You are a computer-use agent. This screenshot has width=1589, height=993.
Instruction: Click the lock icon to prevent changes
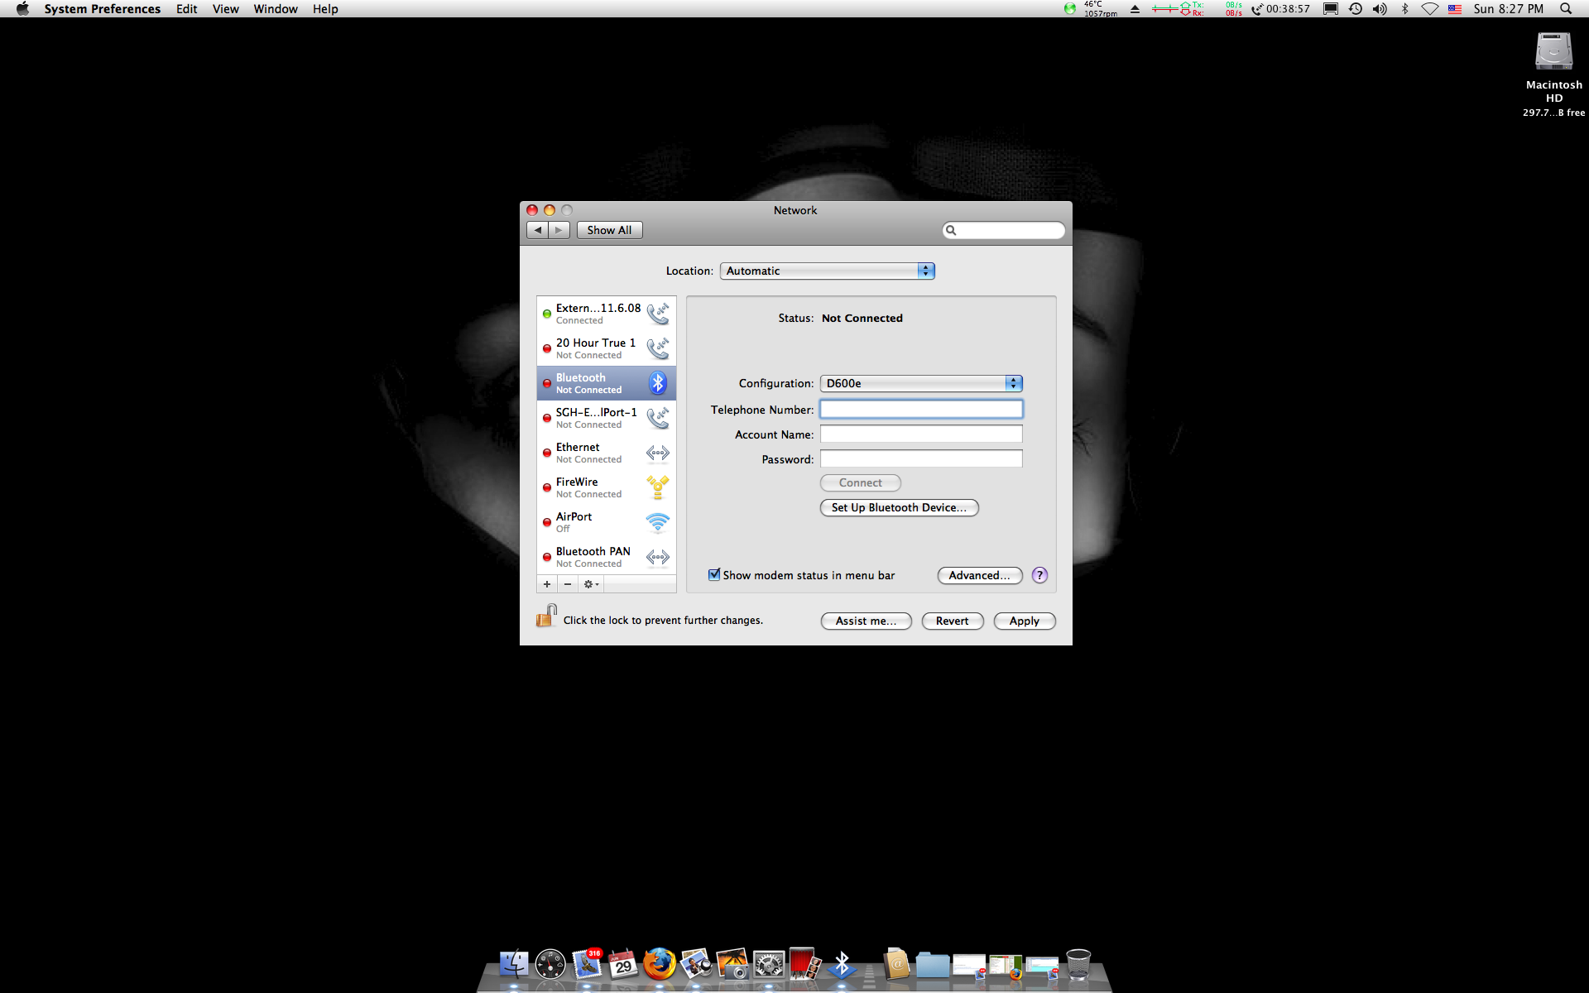point(546,616)
